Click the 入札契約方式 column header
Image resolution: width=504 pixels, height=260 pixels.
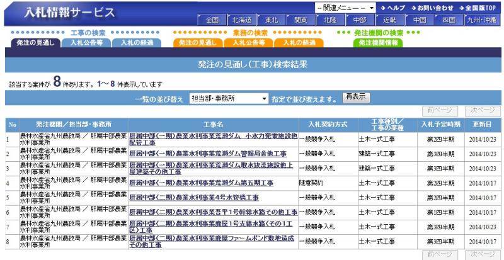point(328,125)
